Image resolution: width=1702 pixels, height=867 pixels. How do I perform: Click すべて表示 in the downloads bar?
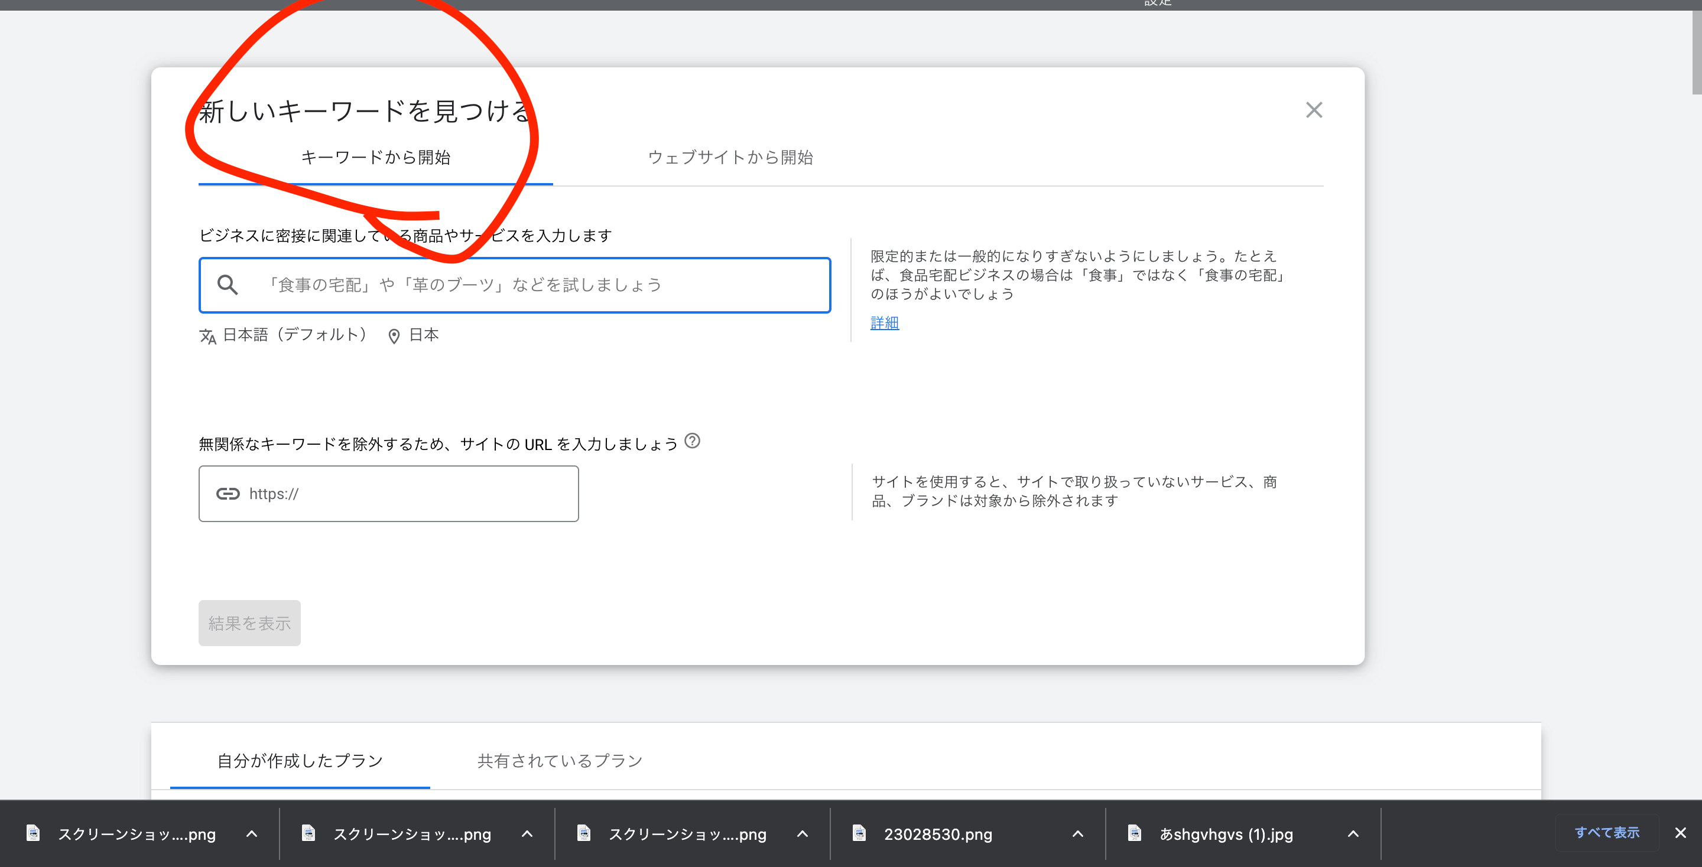click(1606, 833)
